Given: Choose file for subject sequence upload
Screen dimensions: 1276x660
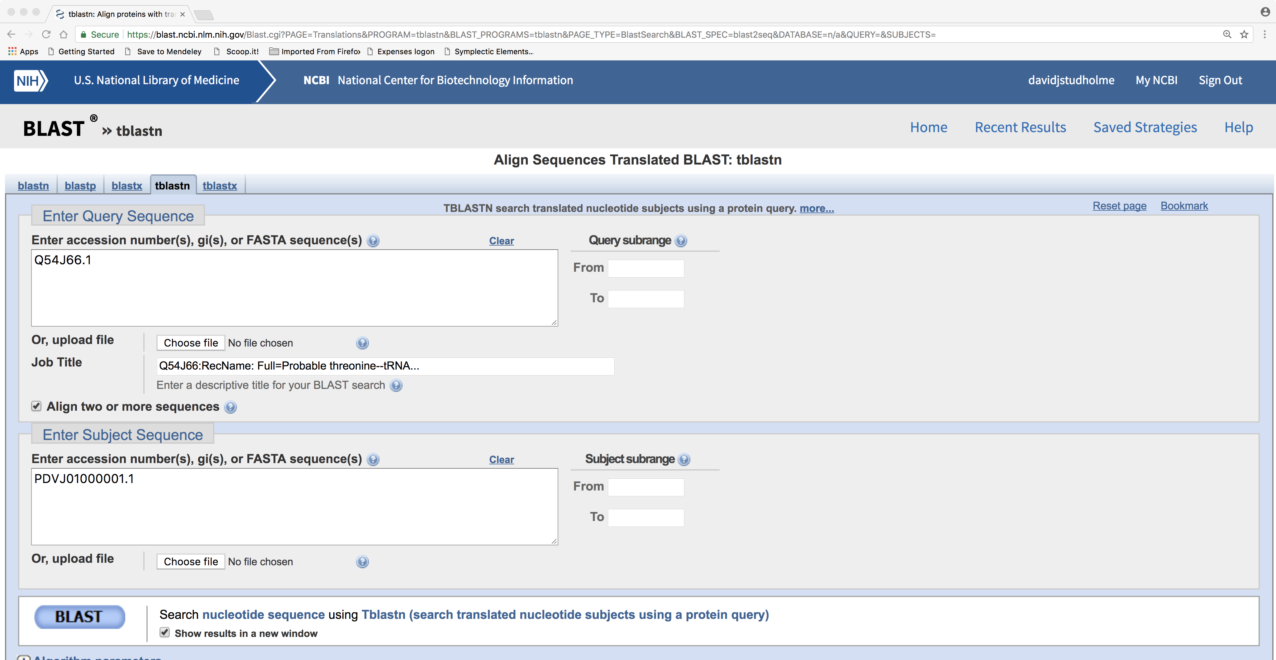Looking at the screenshot, I should pyautogui.click(x=191, y=562).
